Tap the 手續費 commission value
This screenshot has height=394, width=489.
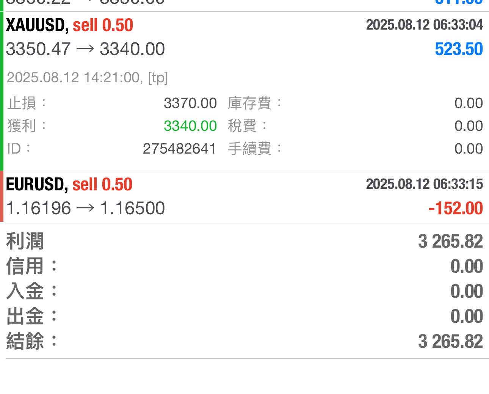469,149
